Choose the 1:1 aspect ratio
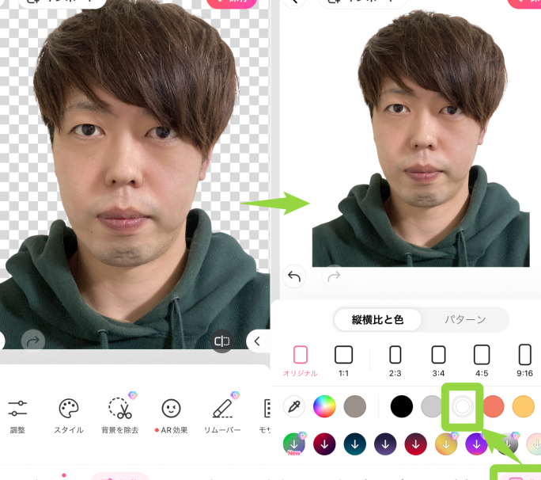This screenshot has height=480, width=541. tap(343, 361)
